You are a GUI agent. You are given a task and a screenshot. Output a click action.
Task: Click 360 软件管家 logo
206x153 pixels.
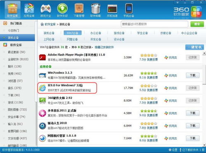pos(188,12)
